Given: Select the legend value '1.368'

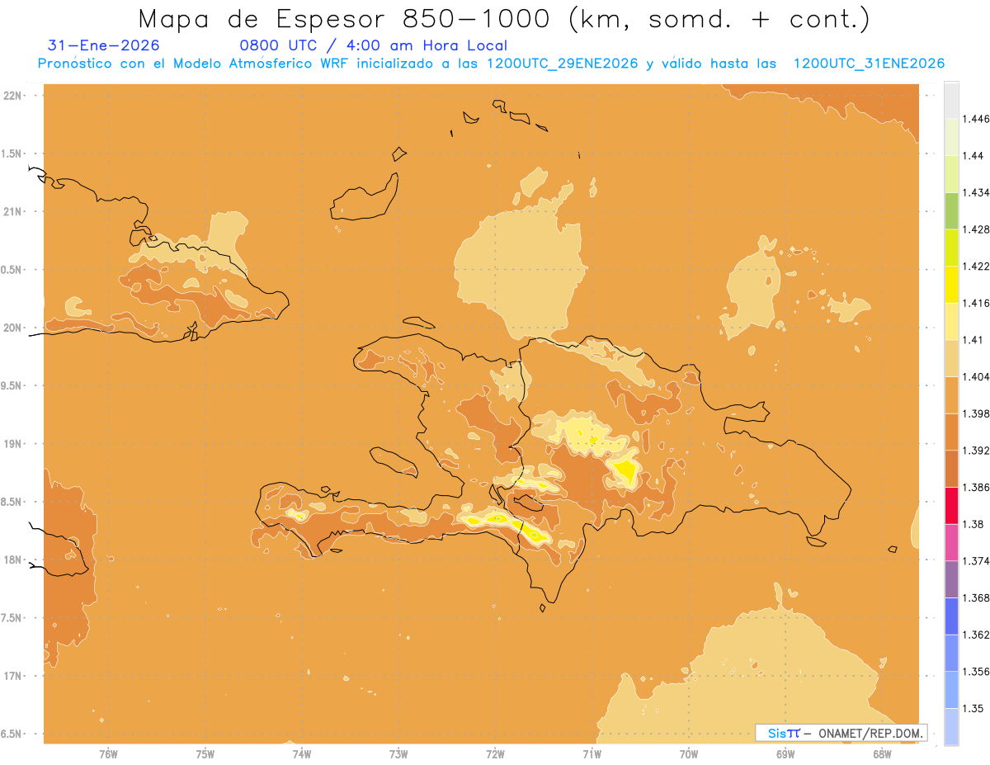Looking at the screenshot, I should (977, 597).
